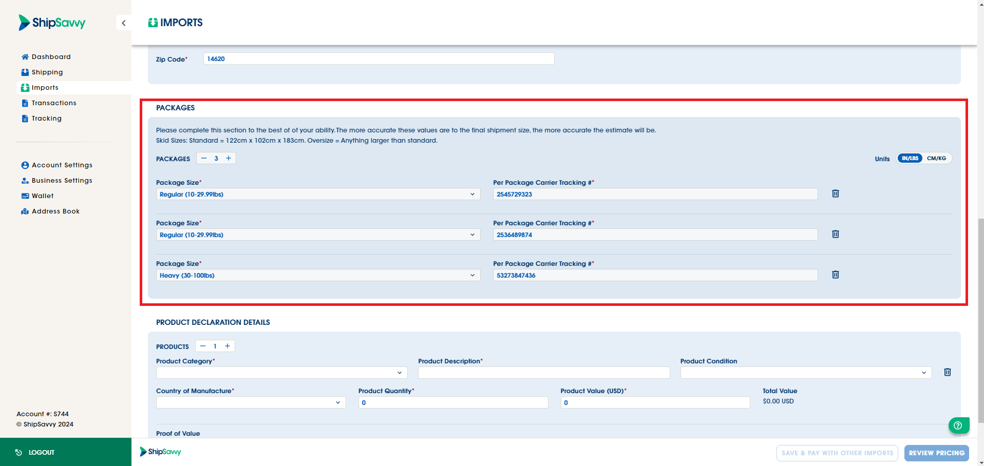Switch units to CM/KG
Image resolution: width=984 pixels, height=466 pixels.
click(x=936, y=158)
